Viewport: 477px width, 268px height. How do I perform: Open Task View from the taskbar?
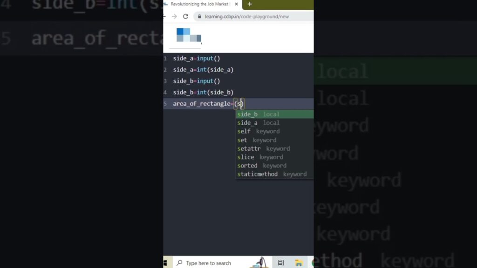[281, 263]
